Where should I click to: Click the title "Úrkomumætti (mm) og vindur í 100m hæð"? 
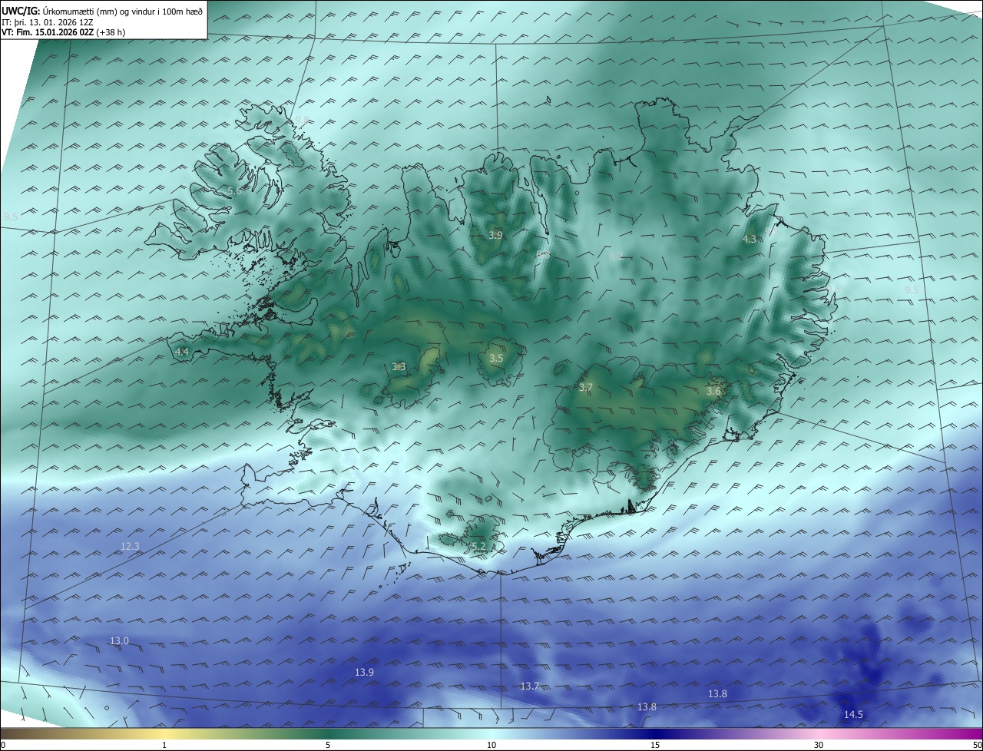coord(124,11)
